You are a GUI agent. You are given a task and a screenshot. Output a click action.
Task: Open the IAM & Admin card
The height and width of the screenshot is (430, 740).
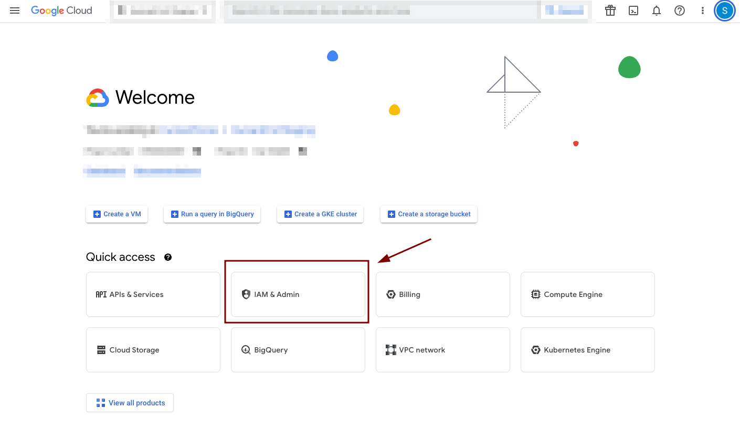[x=298, y=294]
